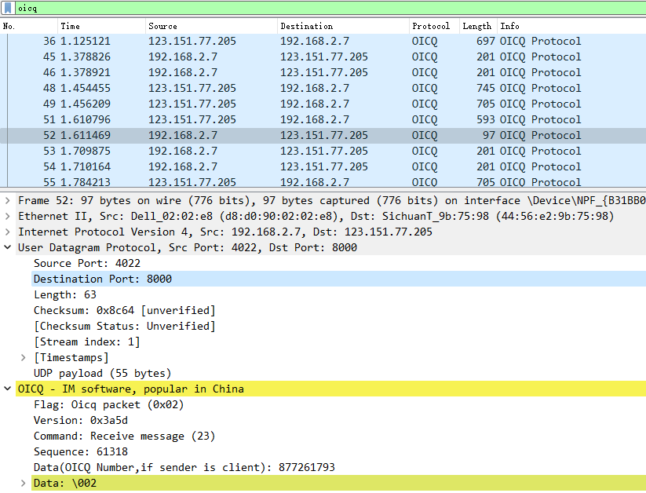
Task: Select packet number 36 in the list
Action: [x=235, y=41]
